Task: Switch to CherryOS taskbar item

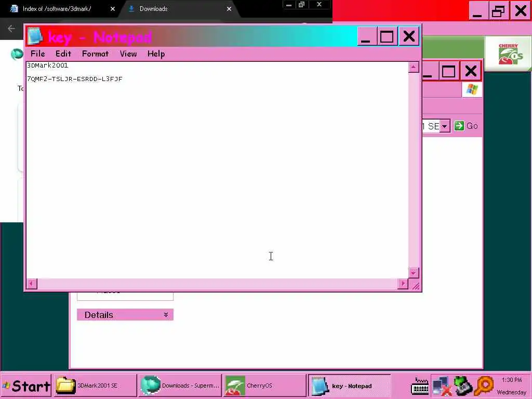Action: point(265,386)
